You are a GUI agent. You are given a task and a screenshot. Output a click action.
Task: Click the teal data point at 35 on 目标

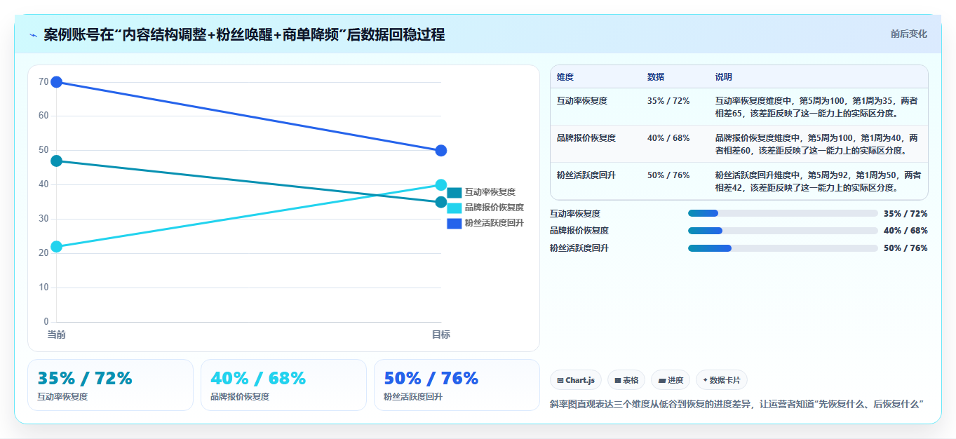pos(441,202)
